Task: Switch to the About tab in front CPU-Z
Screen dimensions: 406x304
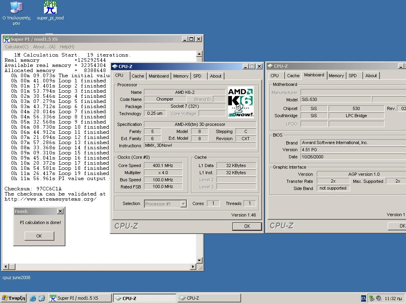Action: point(216,76)
